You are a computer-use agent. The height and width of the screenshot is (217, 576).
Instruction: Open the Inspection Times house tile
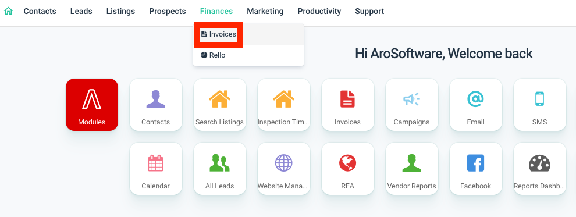point(283,105)
